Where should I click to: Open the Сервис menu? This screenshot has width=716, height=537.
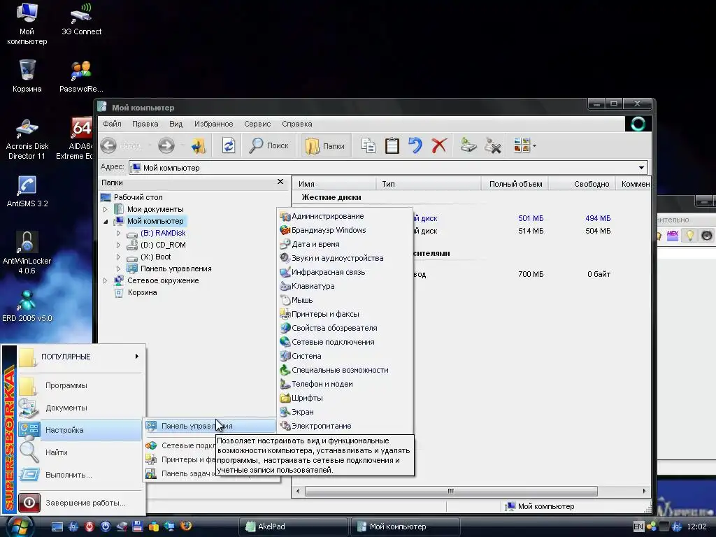coord(257,124)
